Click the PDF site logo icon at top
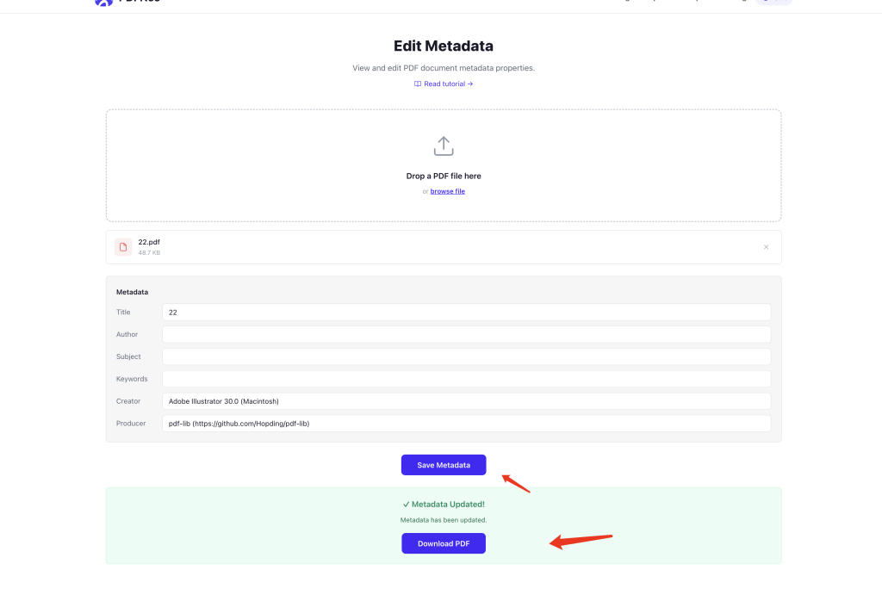This screenshot has height=601, width=882. 103,3
